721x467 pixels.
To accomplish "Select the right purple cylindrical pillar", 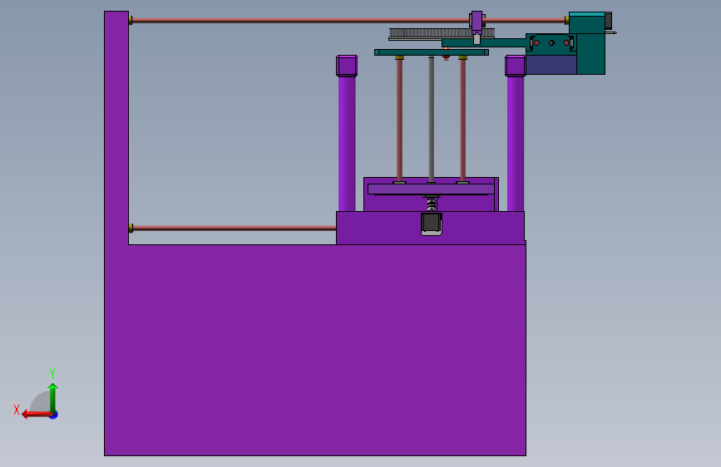I will 516,144.
